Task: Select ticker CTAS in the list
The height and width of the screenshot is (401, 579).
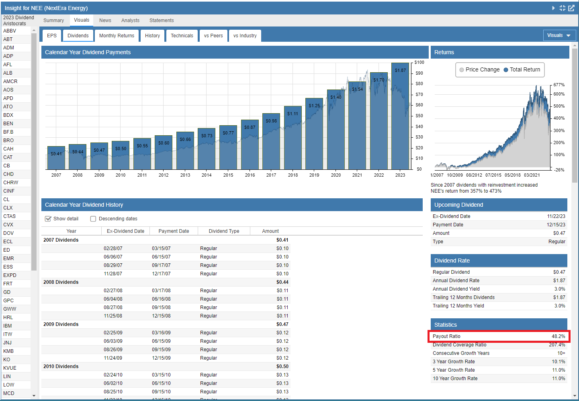Action: coord(15,216)
